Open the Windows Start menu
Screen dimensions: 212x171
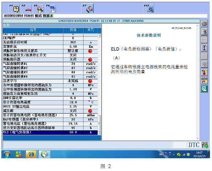pyautogui.click(x=7, y=154)
